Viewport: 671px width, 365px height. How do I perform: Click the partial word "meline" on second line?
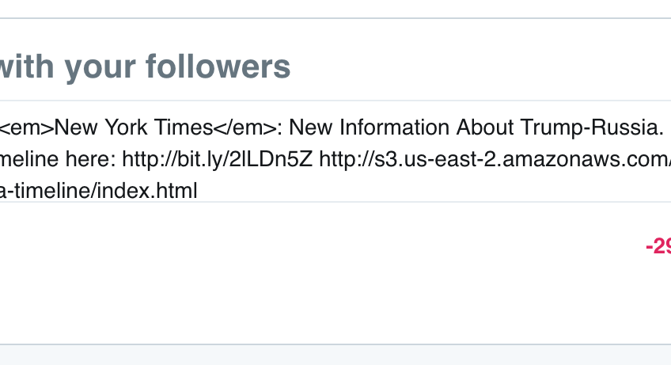click(x=28, y=159)
